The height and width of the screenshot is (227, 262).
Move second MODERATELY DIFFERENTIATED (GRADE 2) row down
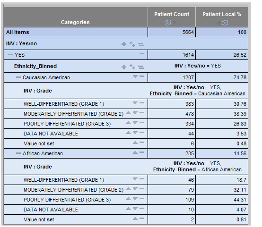135,189
